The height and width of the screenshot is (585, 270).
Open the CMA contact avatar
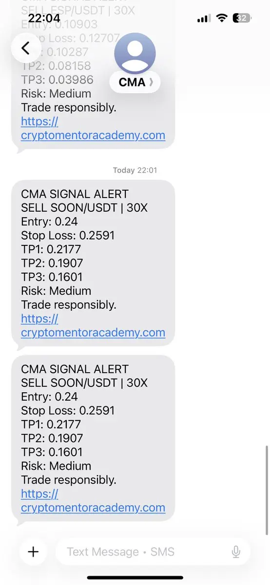click(x=135, y=53)
